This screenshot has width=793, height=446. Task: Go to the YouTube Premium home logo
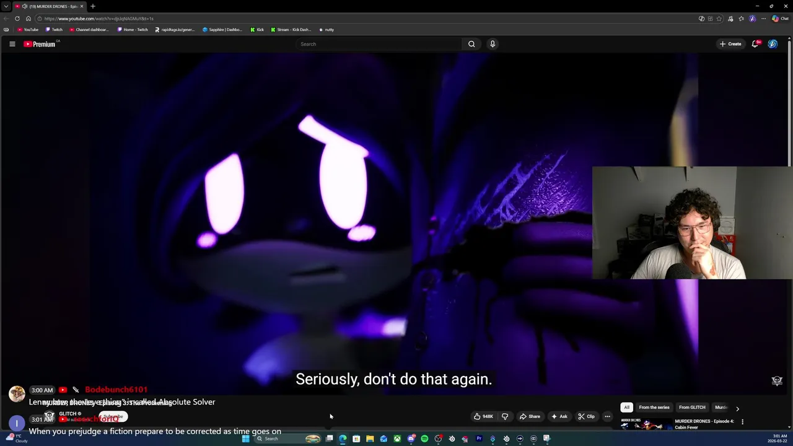40,44
